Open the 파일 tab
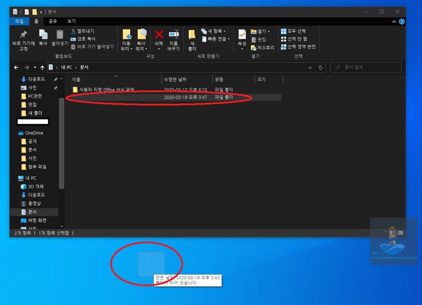 [19, 21]
